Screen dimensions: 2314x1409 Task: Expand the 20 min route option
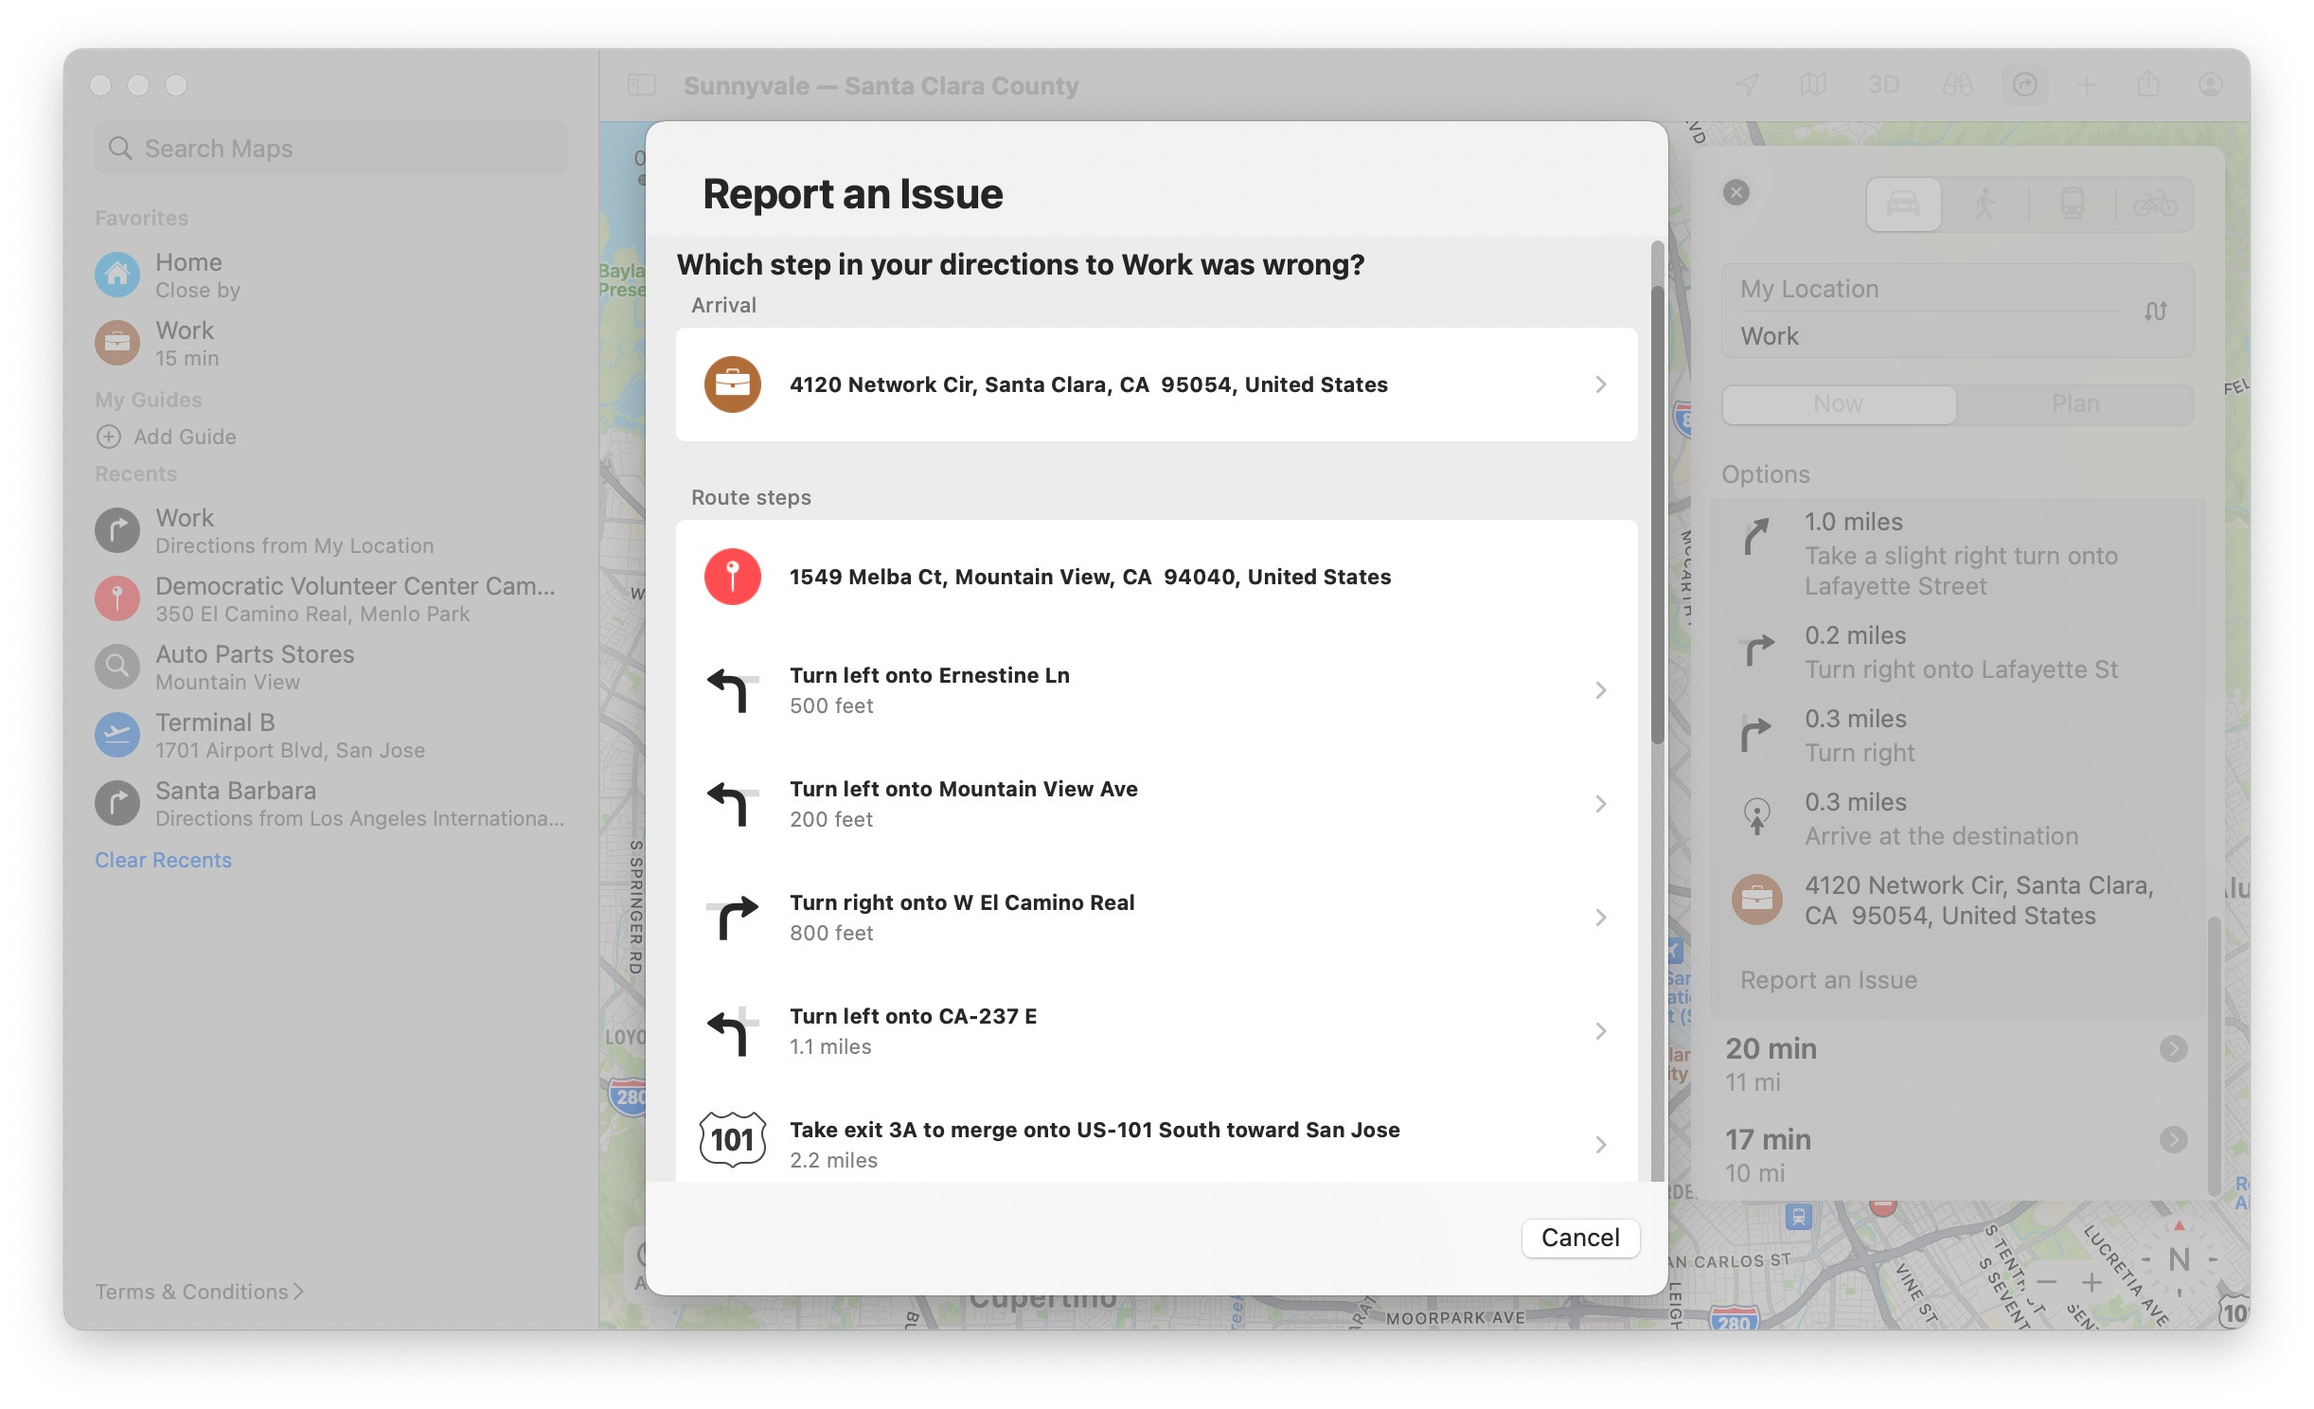click(x=2173, y=1048)
